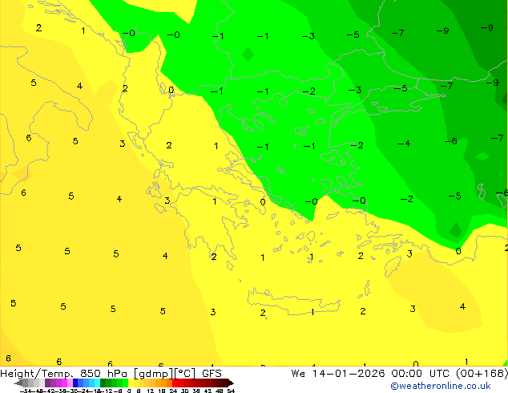Click the "54" label under the color scale
The image size is (508, 393).
[231, 391]
